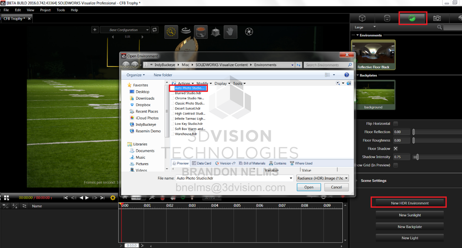Image resolution: width=462 pixels, height=248 pixels.
Task: Open the Organize dropdown menu
Action: point(136,75)
